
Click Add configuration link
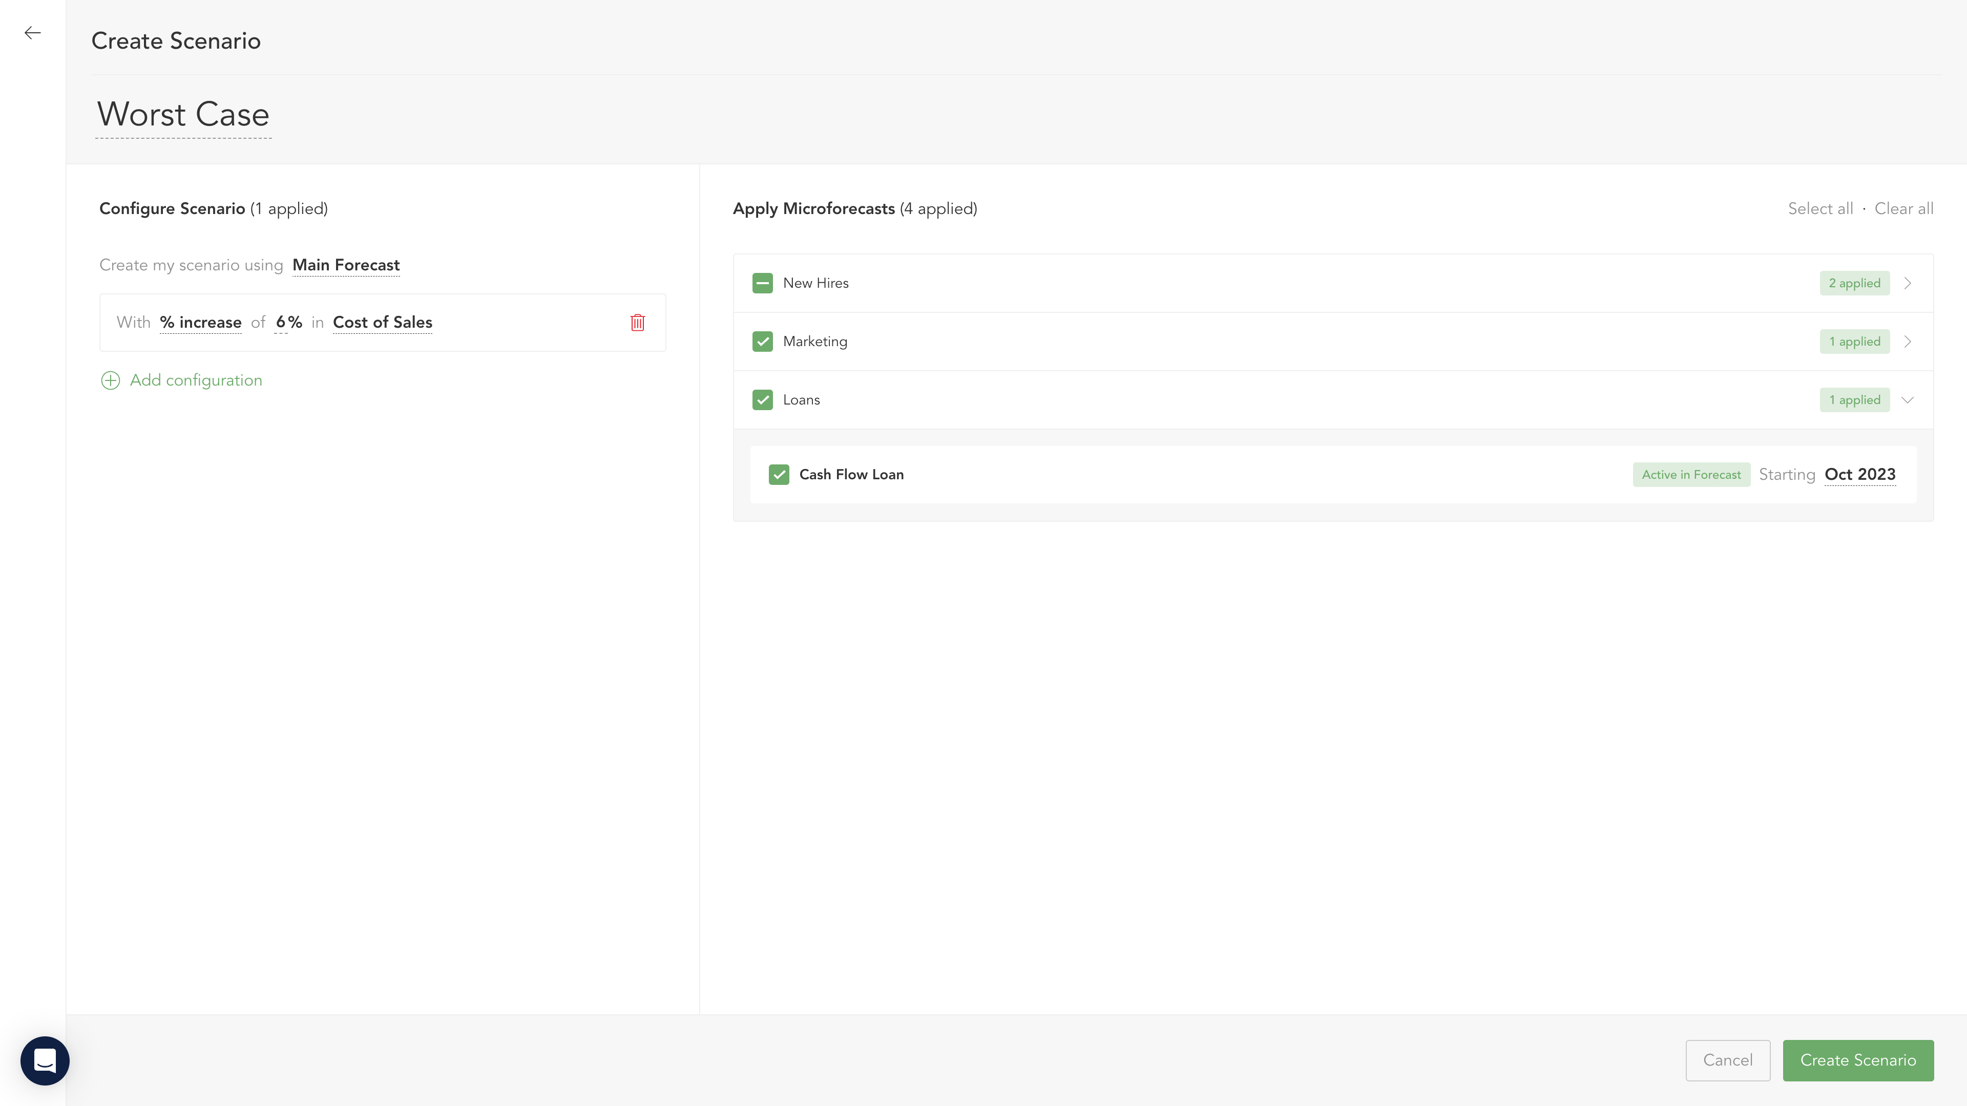tap(196, 380)
